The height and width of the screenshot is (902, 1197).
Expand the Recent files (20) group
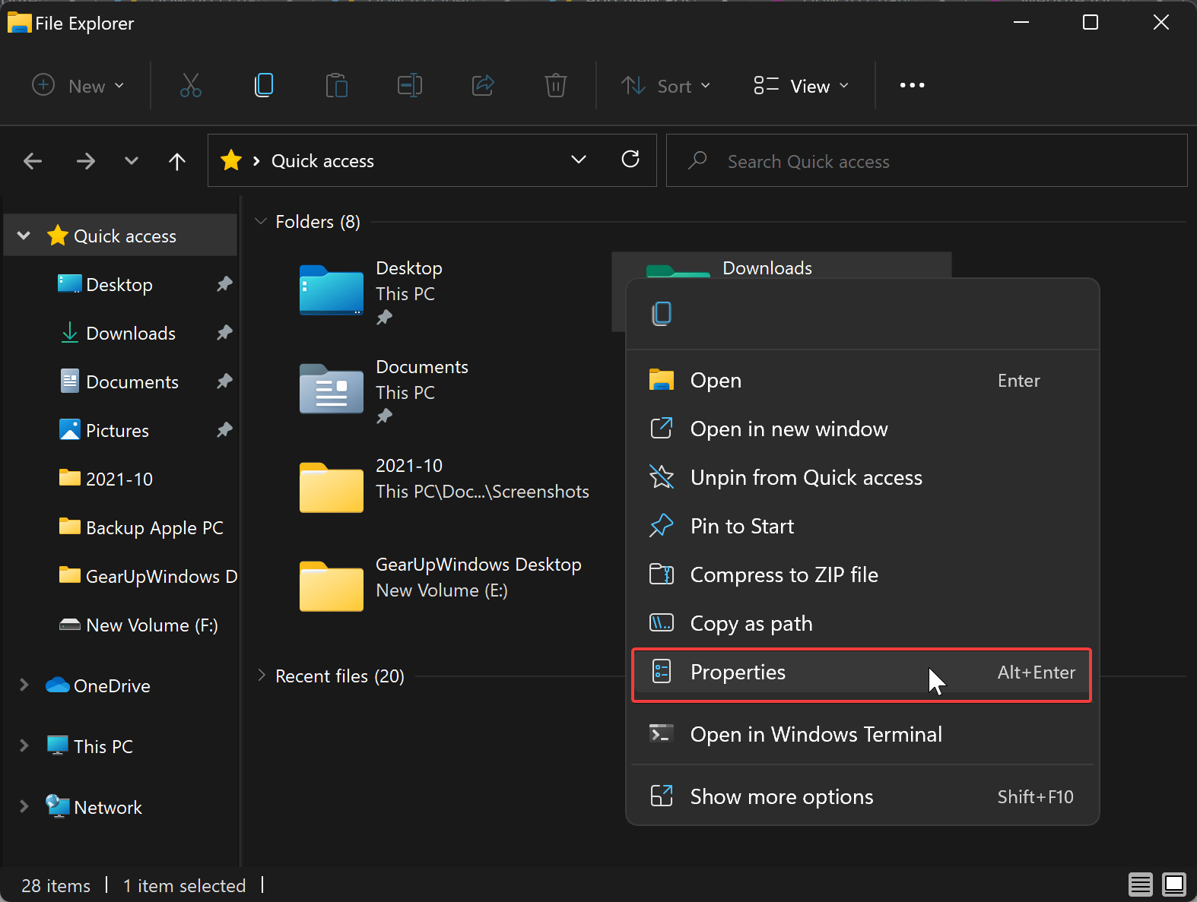pos(261,676)
